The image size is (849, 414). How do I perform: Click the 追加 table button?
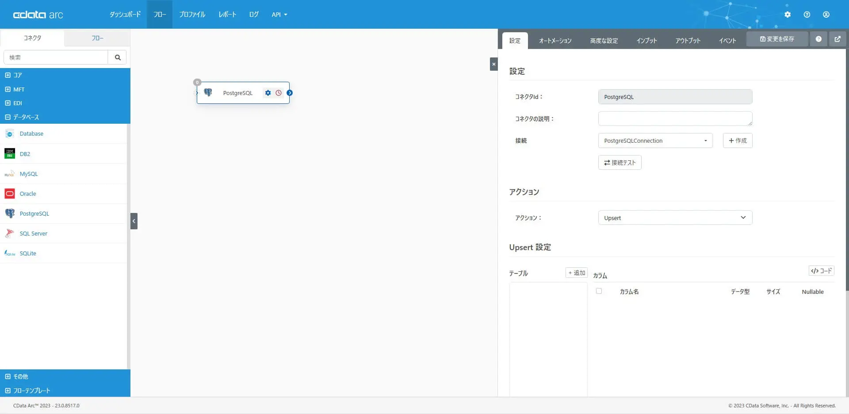pyautogui.click(x=577, y=273)
